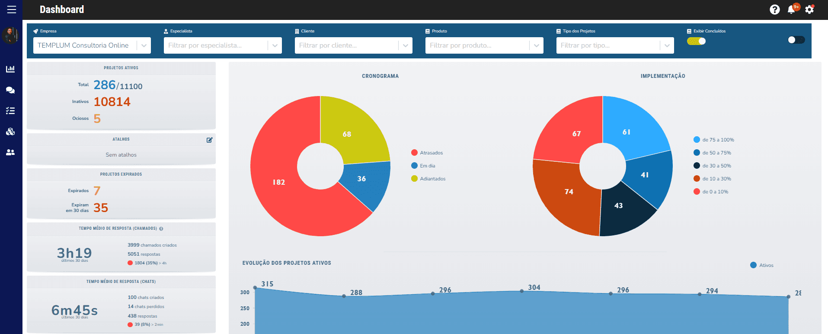Click the Sem atalhos text
Viewport: 828px width, 334px height.
(x=121, y=155)
